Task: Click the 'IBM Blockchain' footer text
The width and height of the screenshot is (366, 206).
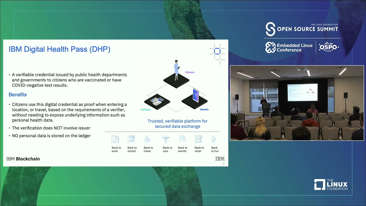Action: [23, 159]
